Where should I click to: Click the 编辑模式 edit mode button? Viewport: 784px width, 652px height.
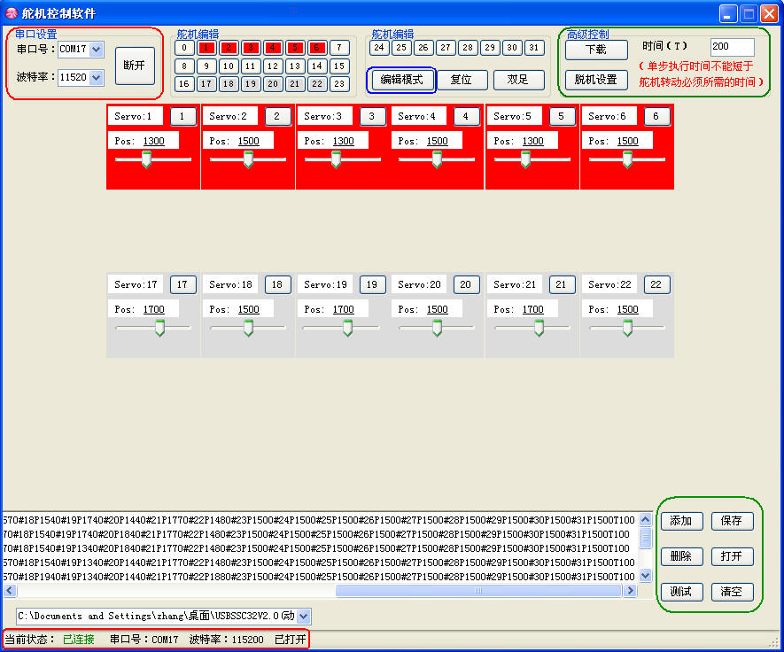coord(402,80)
